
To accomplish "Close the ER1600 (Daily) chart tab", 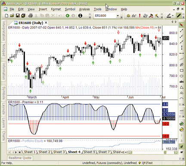I will (46, 23).
